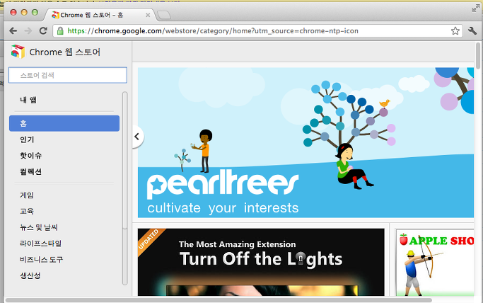The height and width of the screenshot is (303, 483).
Task: Toggle fullscreen with the window corner arrows icon
Action: 476,8
